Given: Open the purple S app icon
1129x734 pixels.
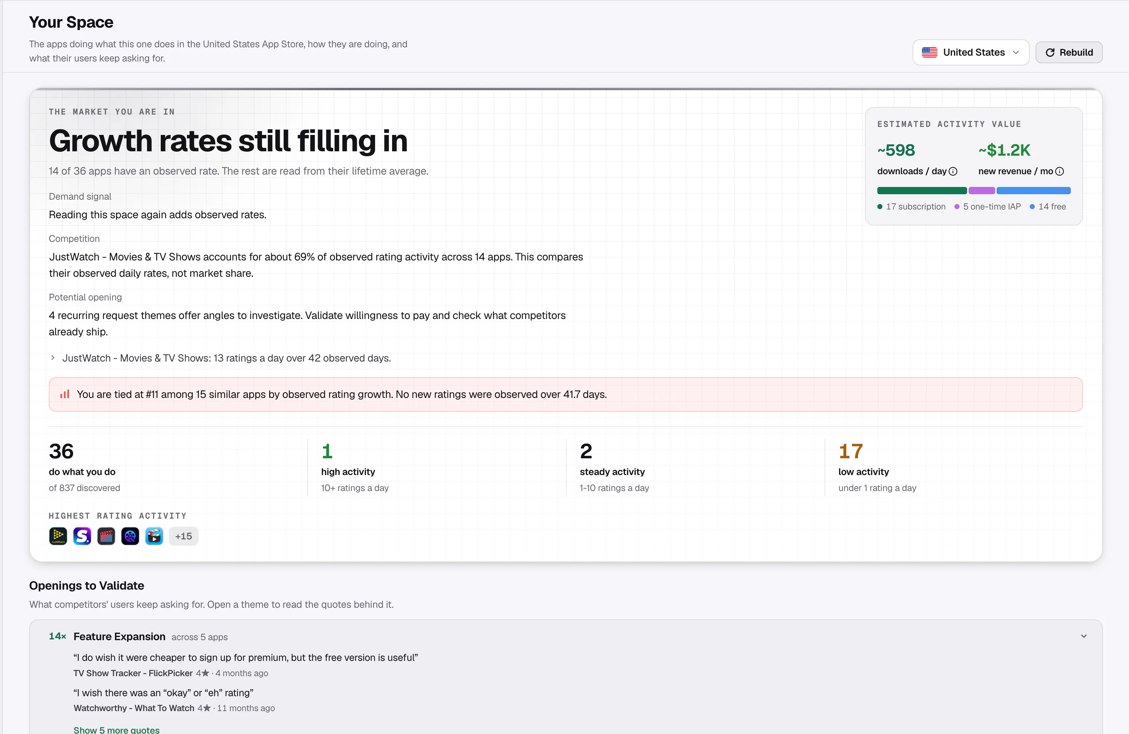Looking at the screenshot, I should click(x=82, y=536).
